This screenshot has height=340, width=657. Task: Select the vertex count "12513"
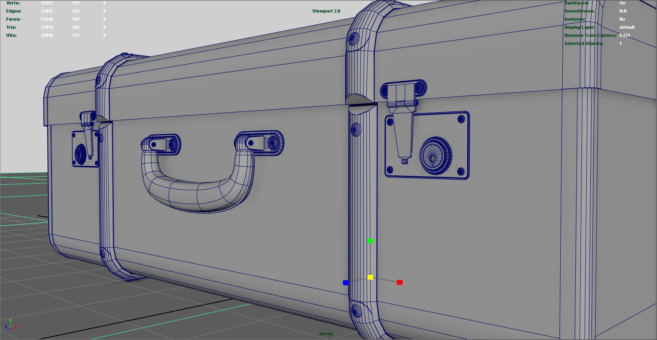pos(47,3)
